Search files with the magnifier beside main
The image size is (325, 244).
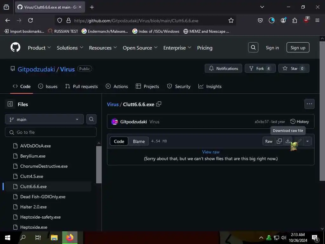click(91, 119)
